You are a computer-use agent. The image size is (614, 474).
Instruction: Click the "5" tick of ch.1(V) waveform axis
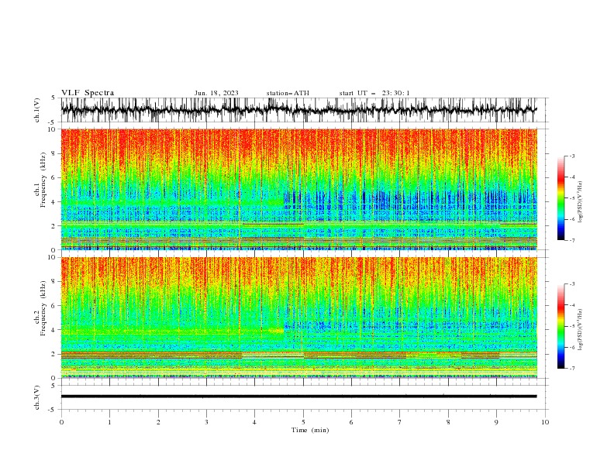(53, 98)
